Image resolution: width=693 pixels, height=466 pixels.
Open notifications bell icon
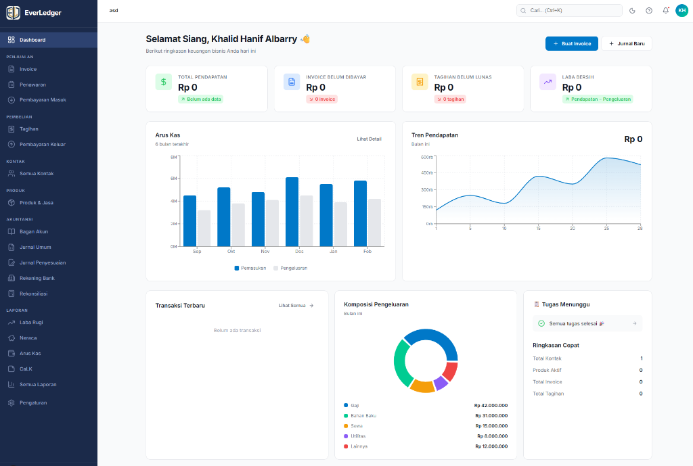pyautogui.click(x=666, y=10)
